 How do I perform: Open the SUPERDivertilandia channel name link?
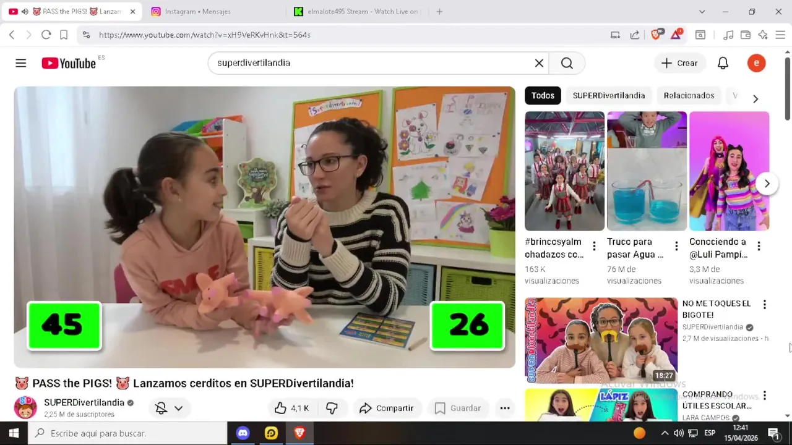[x=84, y=402]
